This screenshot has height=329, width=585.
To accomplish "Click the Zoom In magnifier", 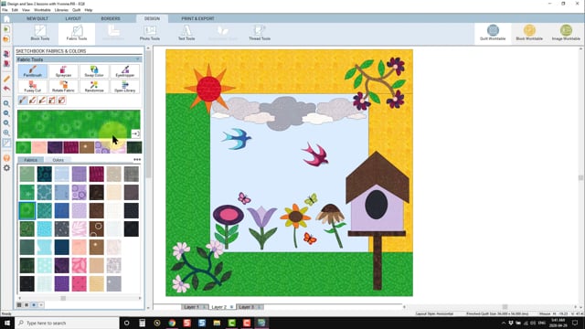I will (x=6, y=103).
